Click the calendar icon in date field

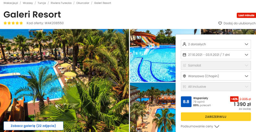point(184,55)
